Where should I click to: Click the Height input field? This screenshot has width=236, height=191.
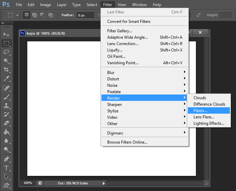[x=226, y=15]
